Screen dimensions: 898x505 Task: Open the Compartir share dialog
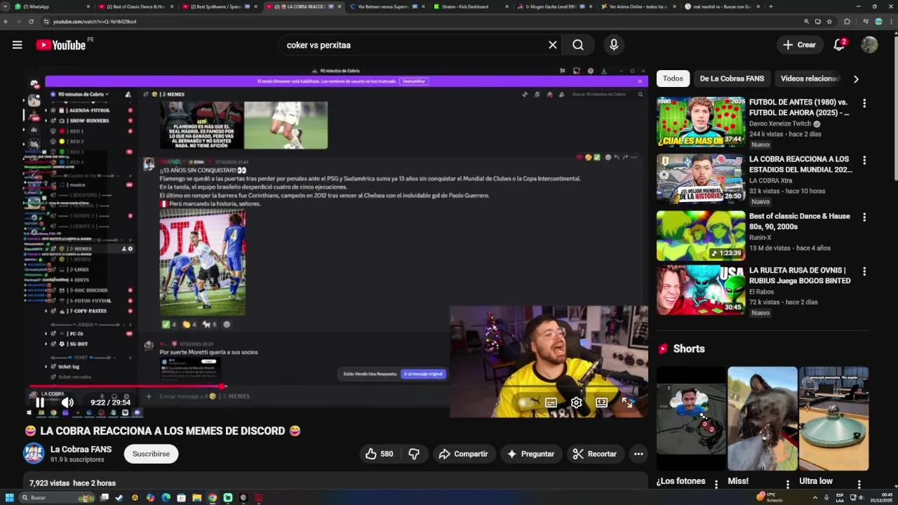(464, 454)
